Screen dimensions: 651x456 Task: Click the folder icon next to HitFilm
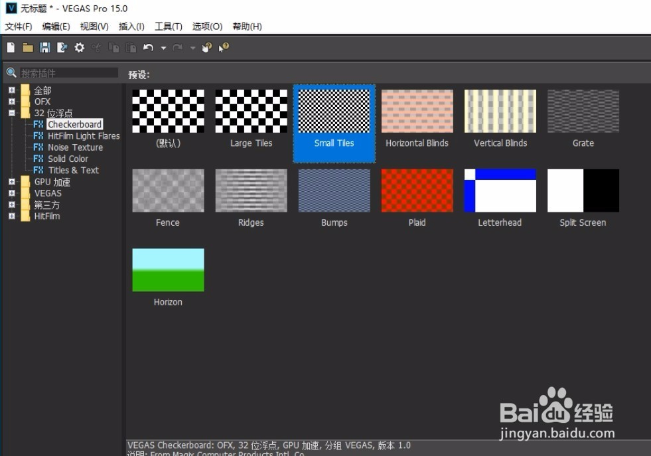point(25,216)
